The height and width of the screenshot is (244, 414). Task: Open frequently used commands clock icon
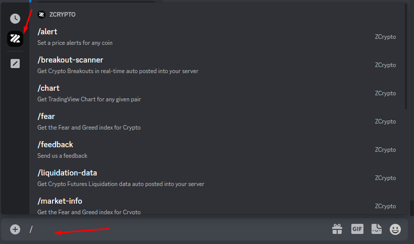pyautogui.click(x=15, y=19)
